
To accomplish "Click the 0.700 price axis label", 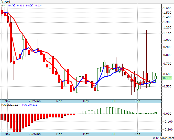I will coord(167,64).
